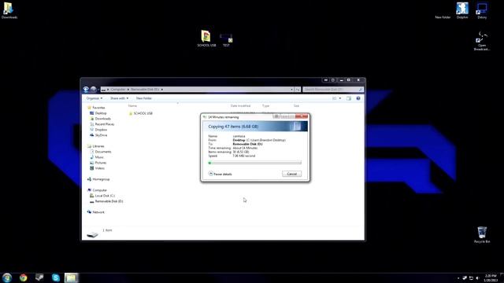This screenshot has width=504, height=283.
Task: Open the Organize dropdown menu
Action: pos(94,98)
